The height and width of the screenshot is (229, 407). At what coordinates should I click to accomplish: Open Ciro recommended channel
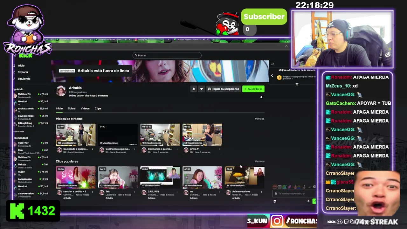click(31, 151)
